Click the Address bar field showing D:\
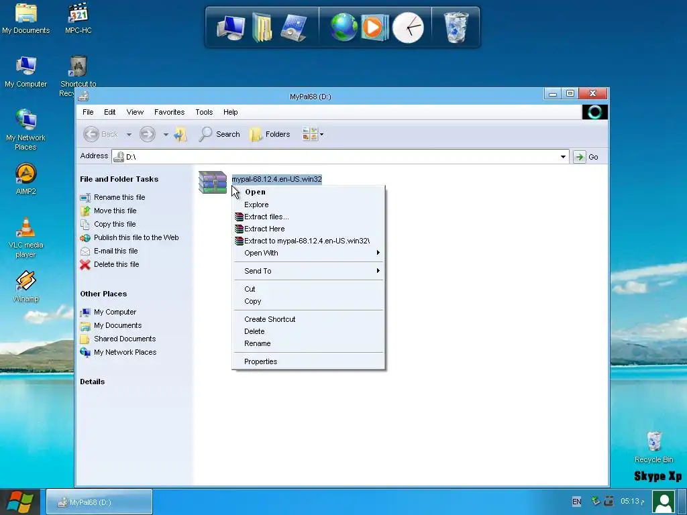The height and width of the screenshot is (515, 687). [x=340, y=157]
